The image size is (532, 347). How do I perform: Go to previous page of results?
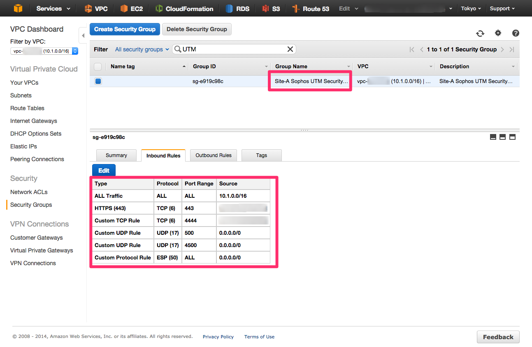coord(422,49)
